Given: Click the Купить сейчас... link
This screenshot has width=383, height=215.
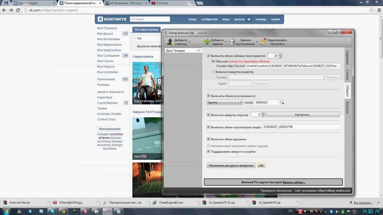Looking at the screenshot, I should pyautogui.click(x=294, y=182).
